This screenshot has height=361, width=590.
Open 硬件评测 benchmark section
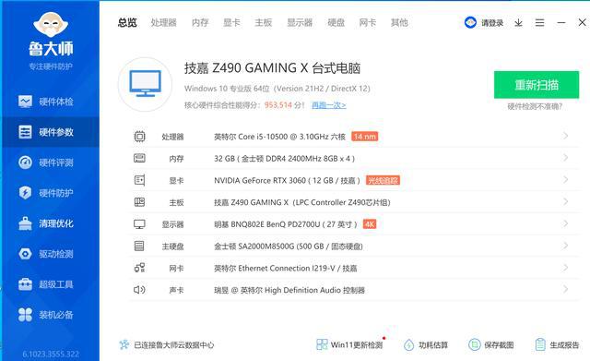click(46, 162)
